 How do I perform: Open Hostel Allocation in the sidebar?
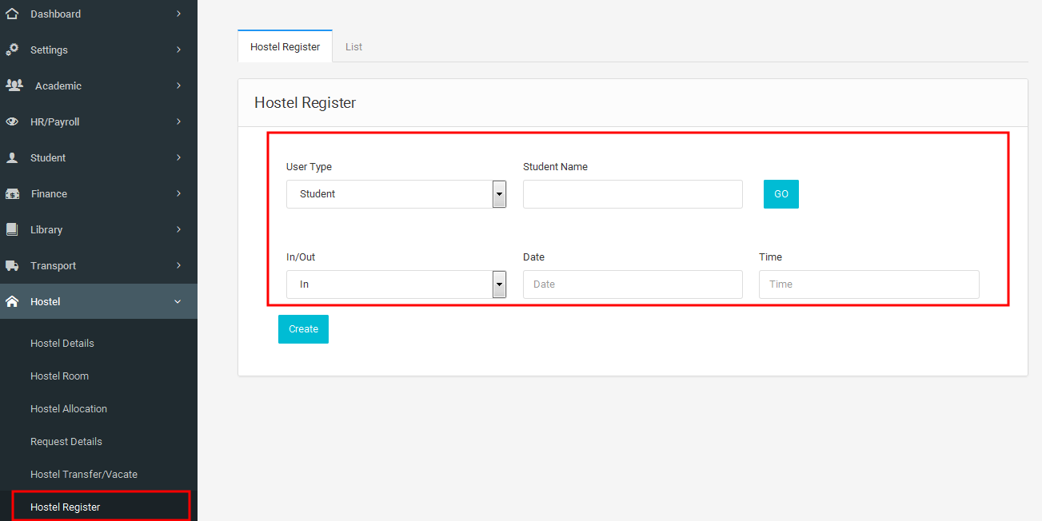point(69,408)
